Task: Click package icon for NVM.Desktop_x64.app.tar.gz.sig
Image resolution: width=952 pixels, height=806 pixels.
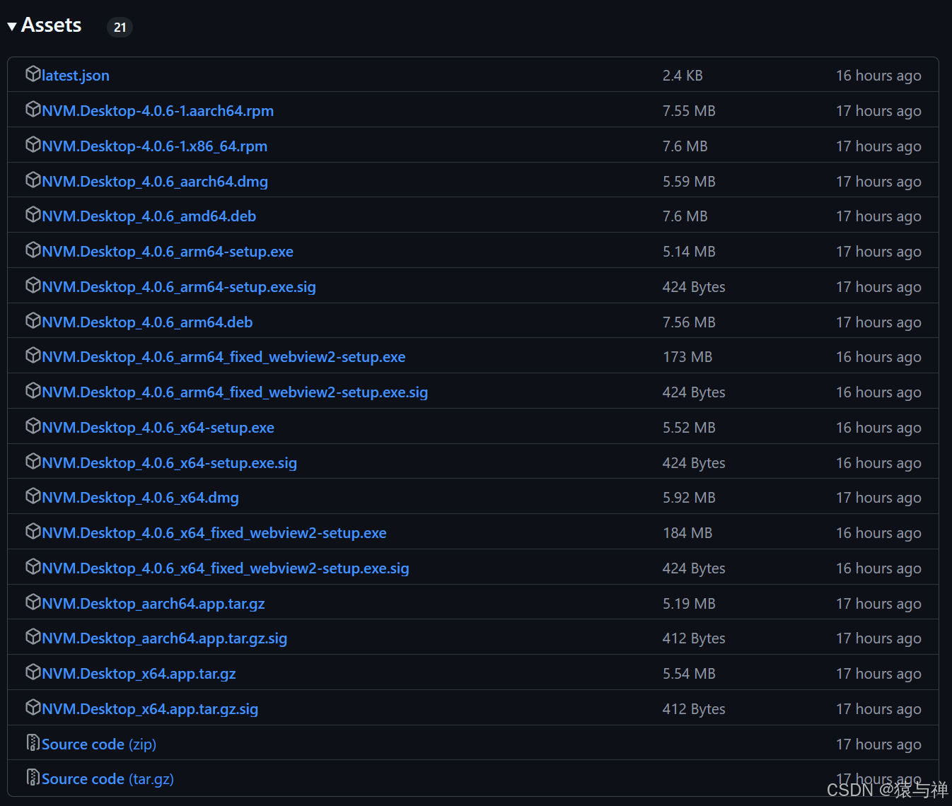Action: 33,707
